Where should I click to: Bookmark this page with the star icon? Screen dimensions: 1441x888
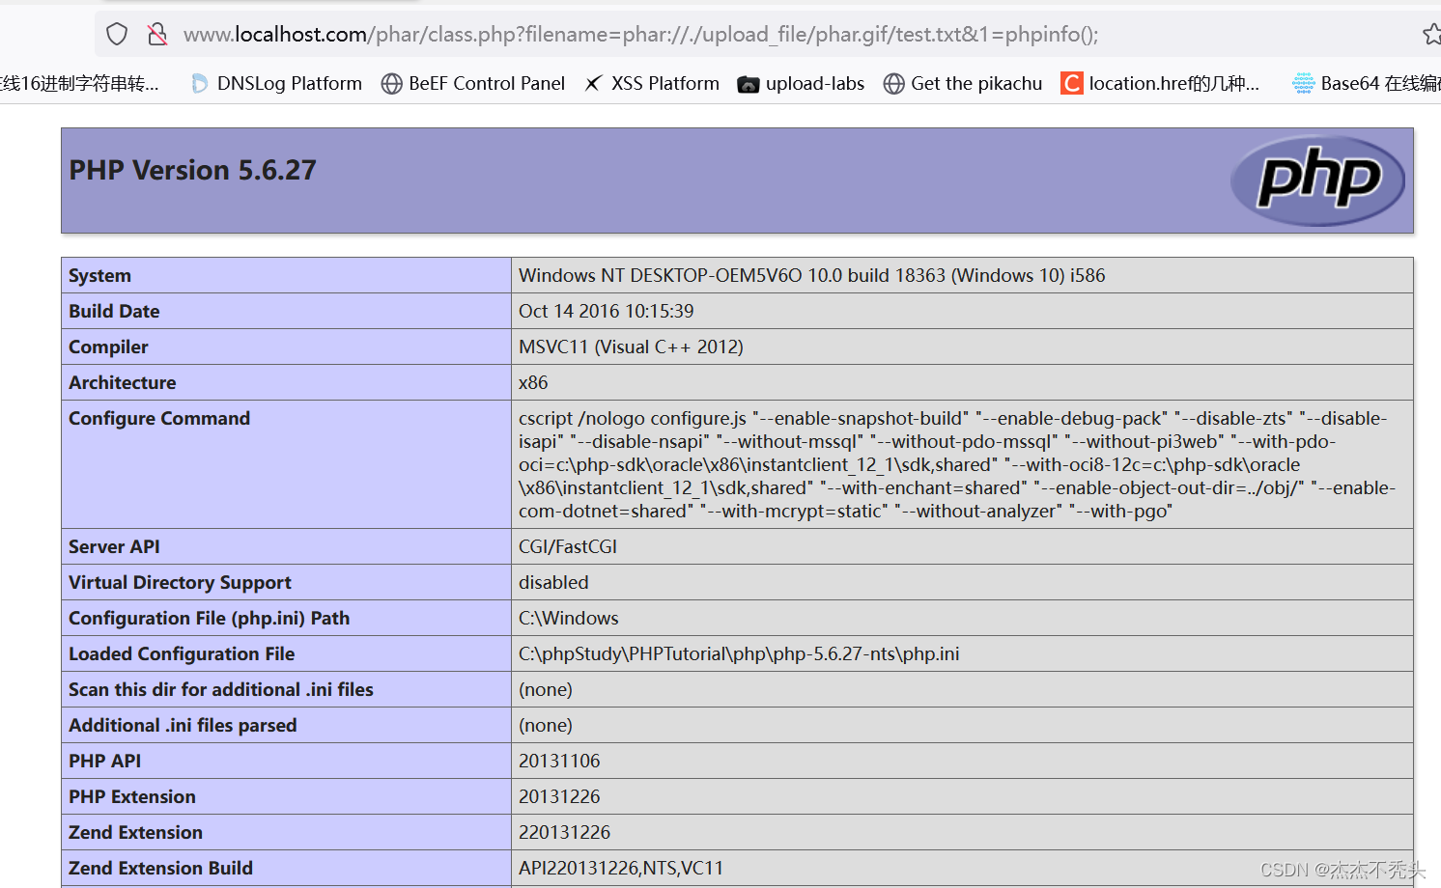pyautogui.click(x=1431, y=35)
